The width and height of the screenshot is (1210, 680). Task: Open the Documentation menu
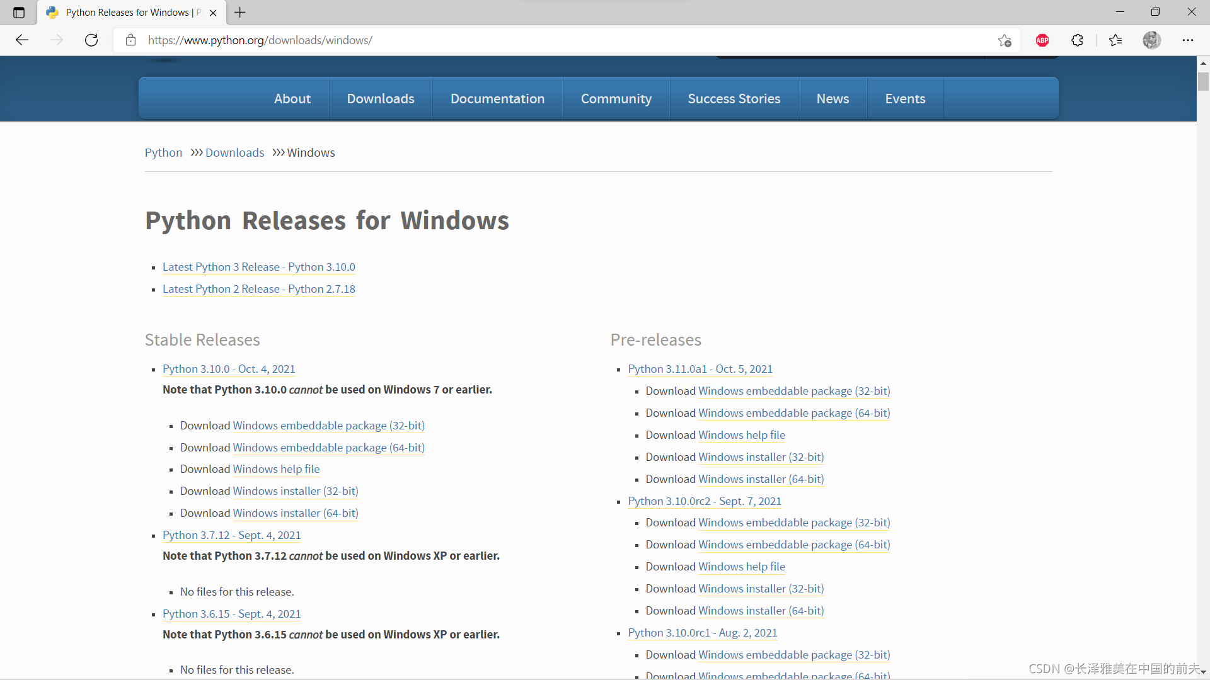tap(497, 99)
